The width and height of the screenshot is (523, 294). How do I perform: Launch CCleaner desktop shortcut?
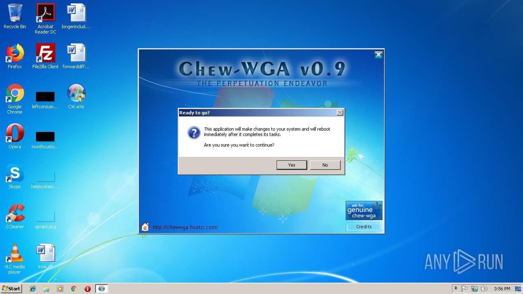15,216
